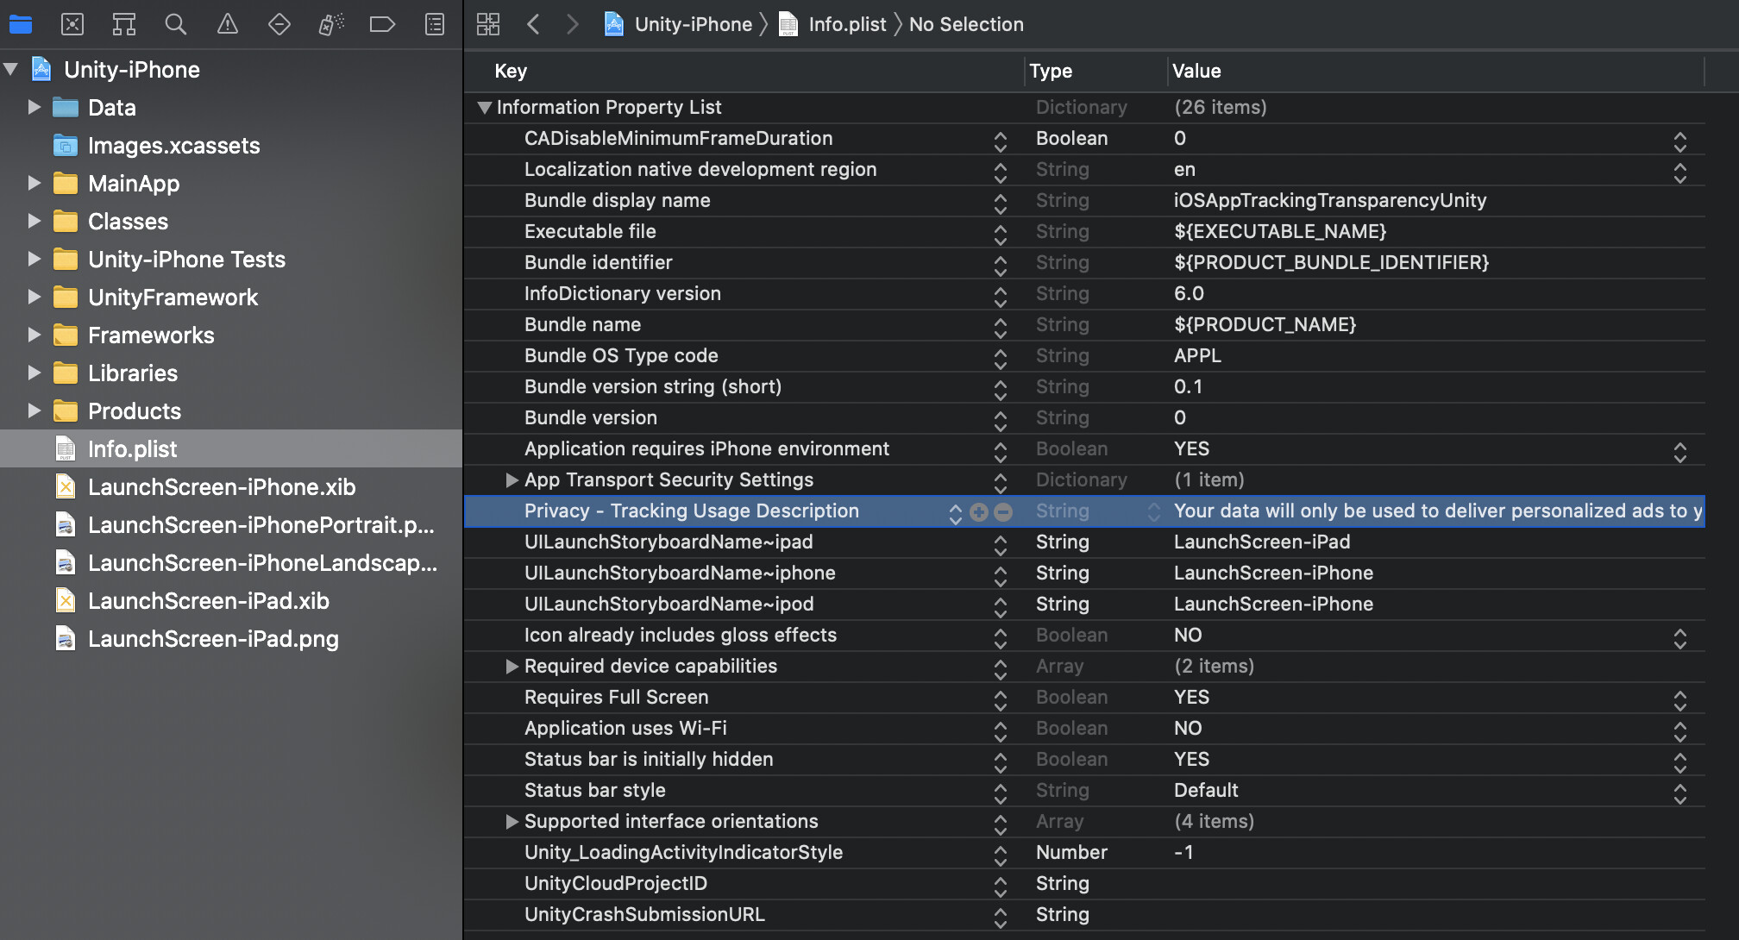Remove the Privacy Tracking Usage Description entry

(x=1003, y=511)
